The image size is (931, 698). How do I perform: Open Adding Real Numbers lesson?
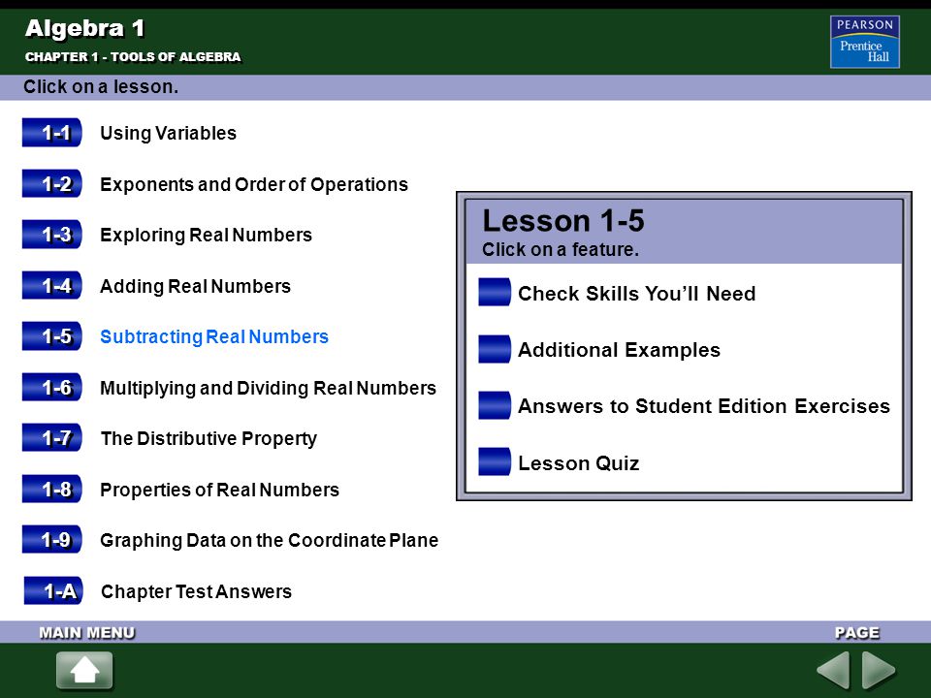(195, 286)
